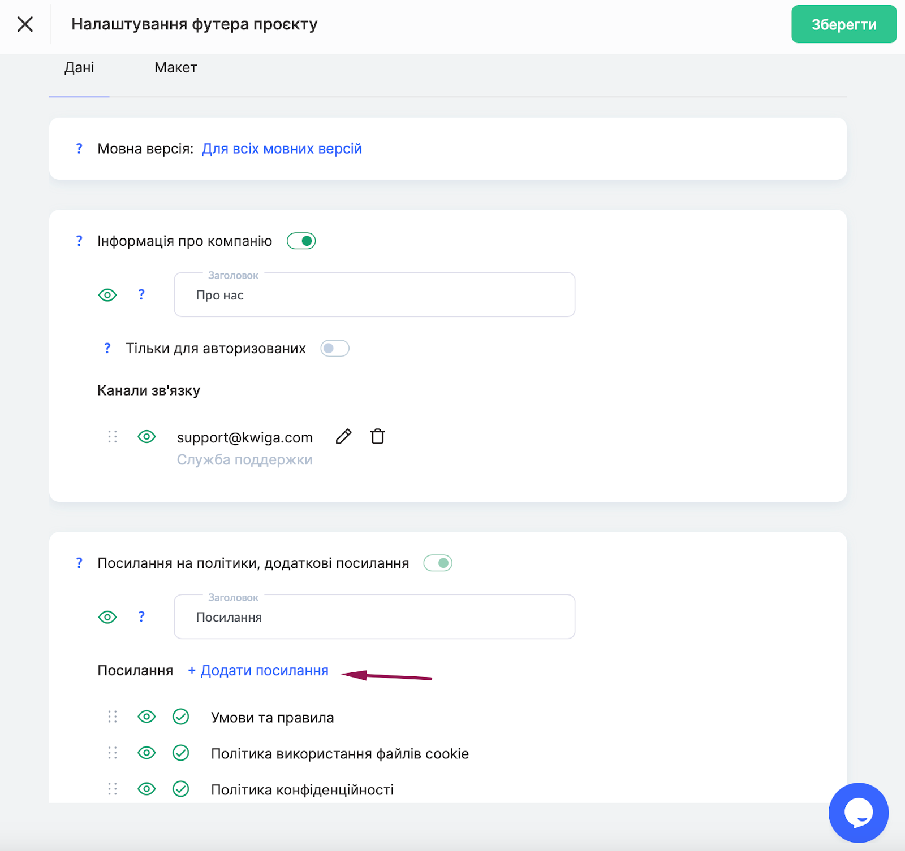Click drag handle of Політика конфіденційності row
The width and height of the screenshot is (905, 851).
[113, 789]
